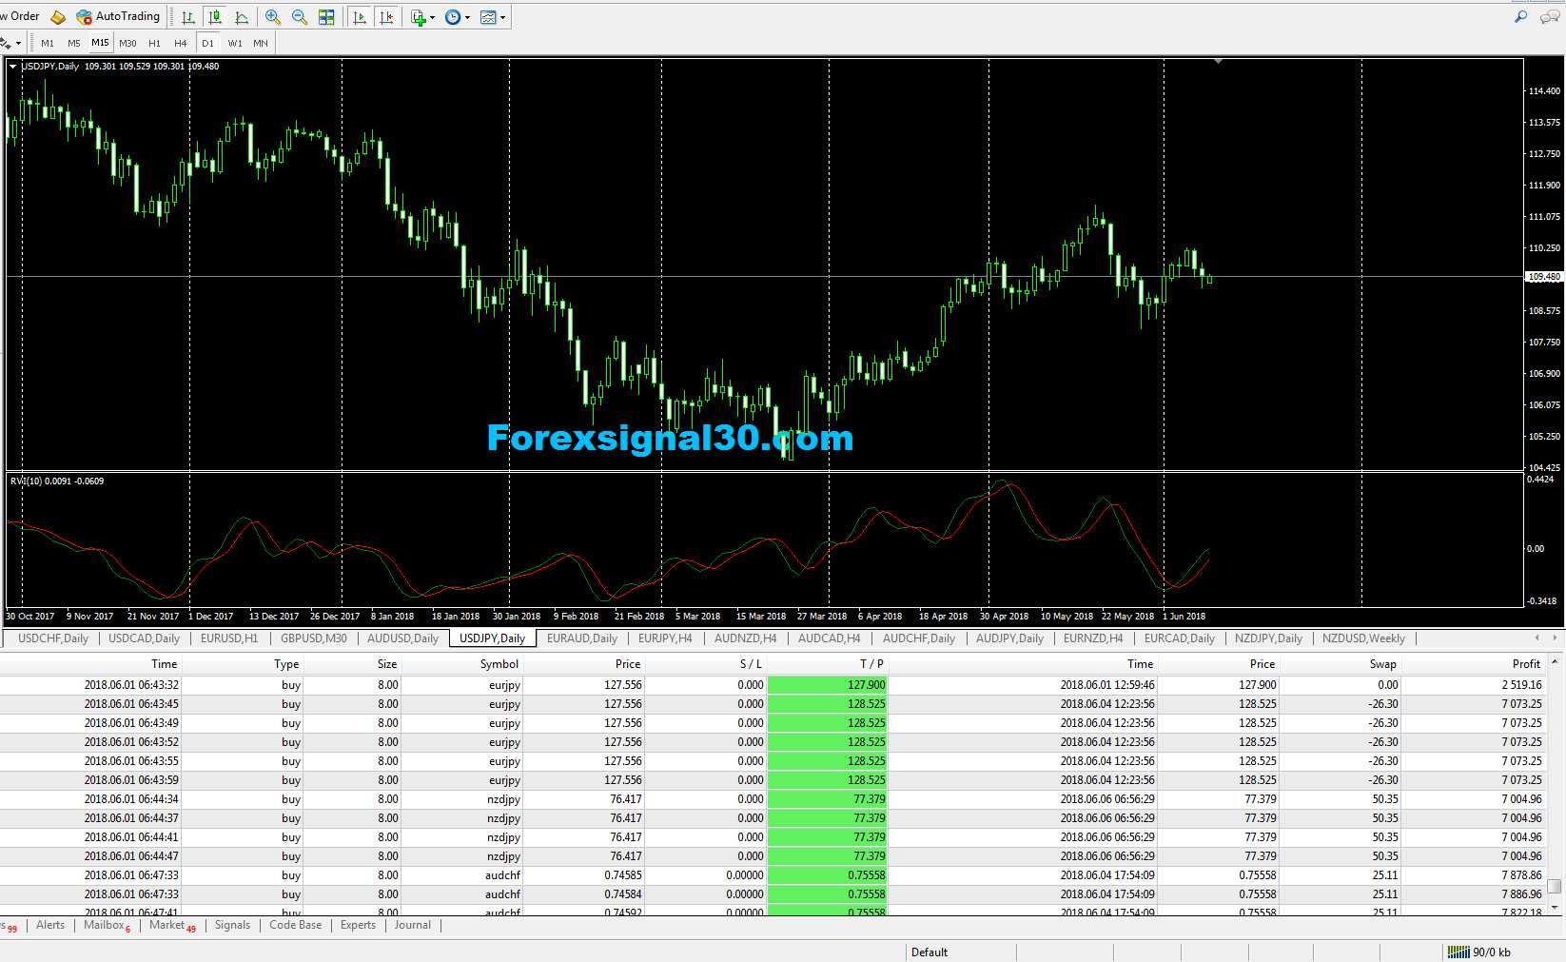The image size is (1566, 962).
Task: Click the chart shift icon
Action: [x=387, y=16]
